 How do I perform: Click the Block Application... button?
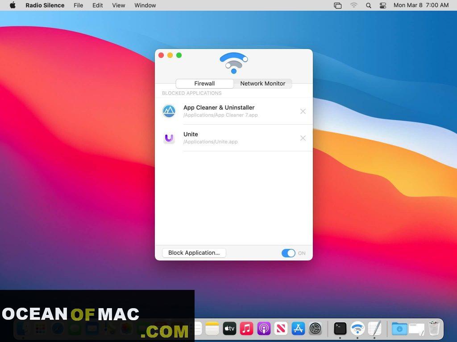[x=194, y=253]
